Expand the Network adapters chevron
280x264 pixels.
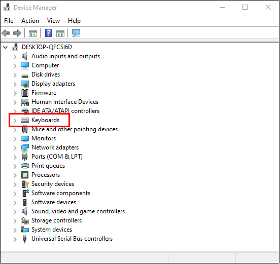(15, 148)
